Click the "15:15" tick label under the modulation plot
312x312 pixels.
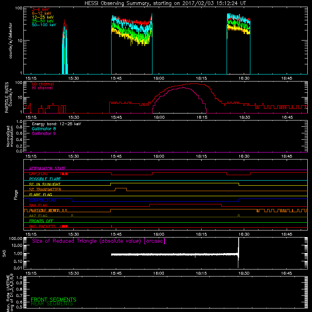[x=31, y=156]
